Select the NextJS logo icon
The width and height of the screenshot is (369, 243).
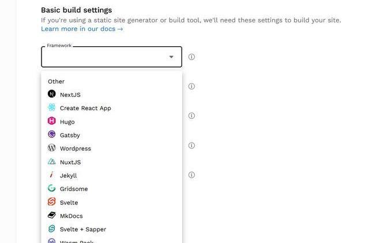pos(51,94)
